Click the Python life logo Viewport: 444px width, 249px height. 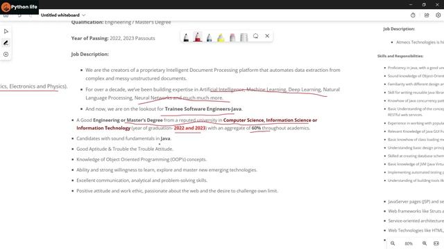[19, 7]
